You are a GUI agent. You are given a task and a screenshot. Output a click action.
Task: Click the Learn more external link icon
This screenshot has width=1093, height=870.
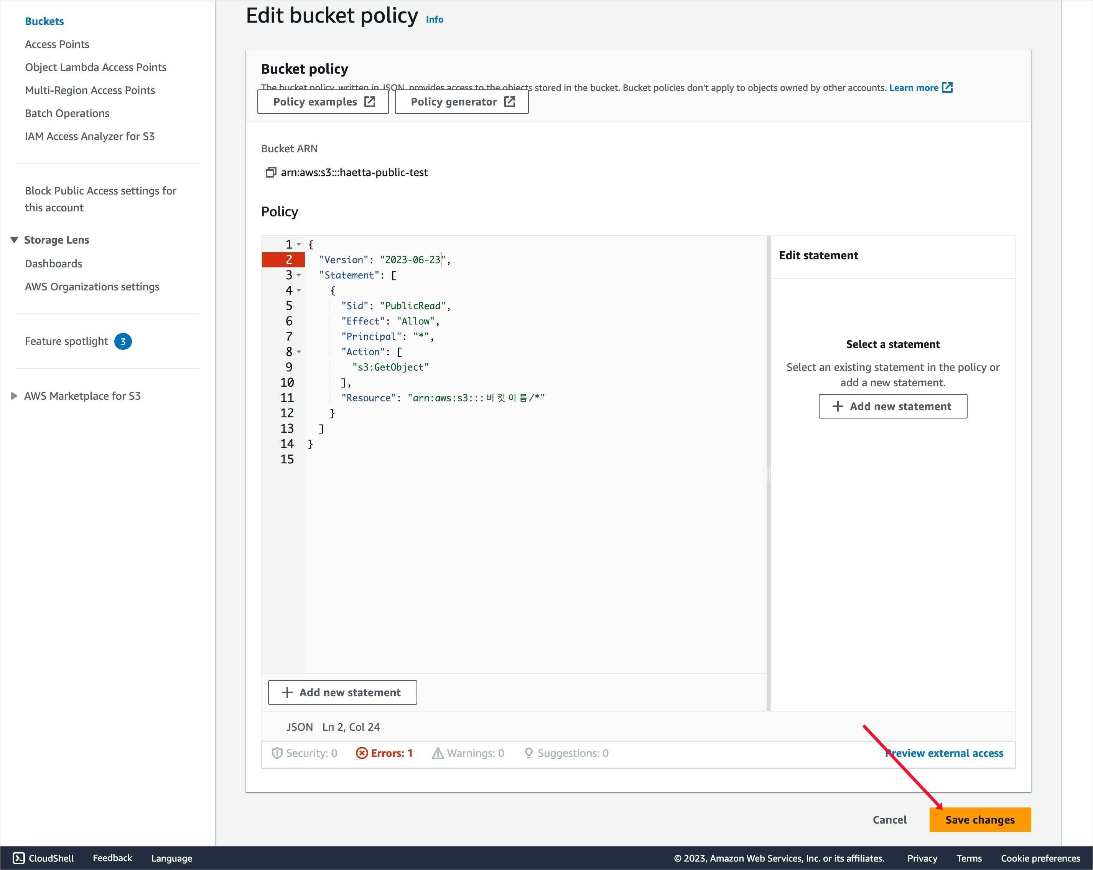coord(947,87)
